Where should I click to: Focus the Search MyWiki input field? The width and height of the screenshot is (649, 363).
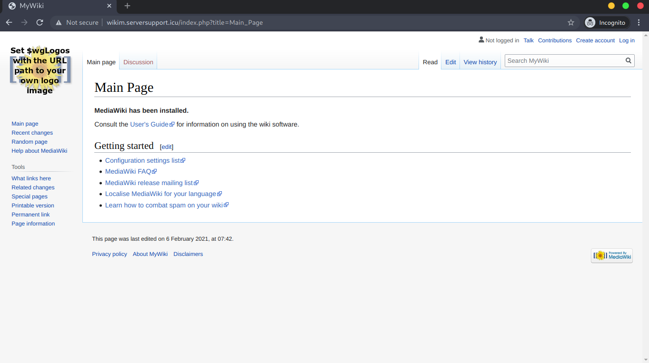pos(564,61)
